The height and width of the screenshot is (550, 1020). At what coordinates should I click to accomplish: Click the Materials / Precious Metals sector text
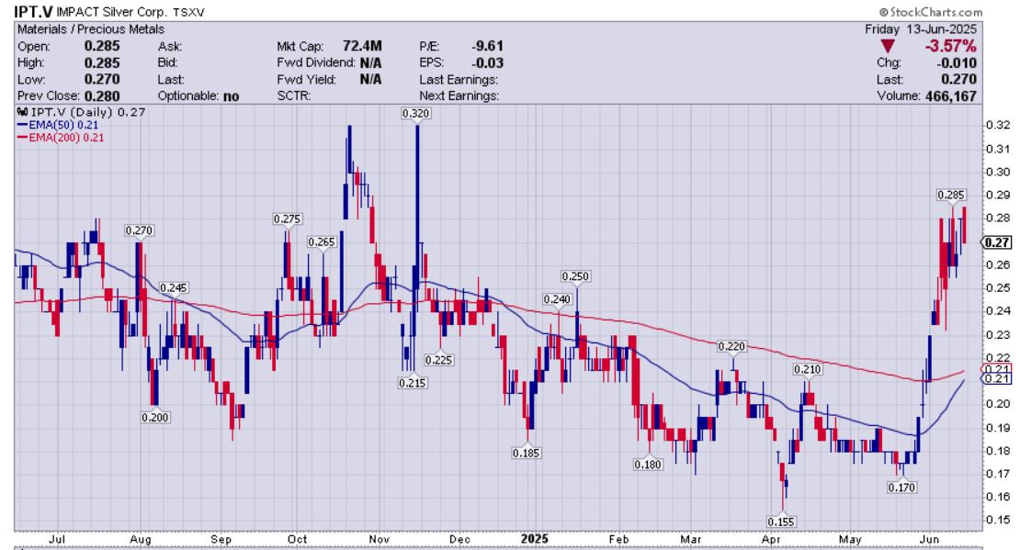(90, 29)
